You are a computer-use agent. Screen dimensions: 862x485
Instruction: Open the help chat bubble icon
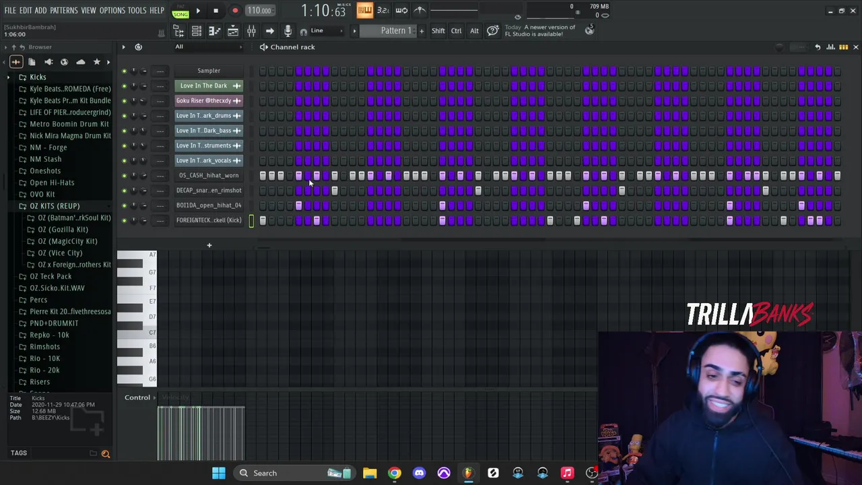493,31
